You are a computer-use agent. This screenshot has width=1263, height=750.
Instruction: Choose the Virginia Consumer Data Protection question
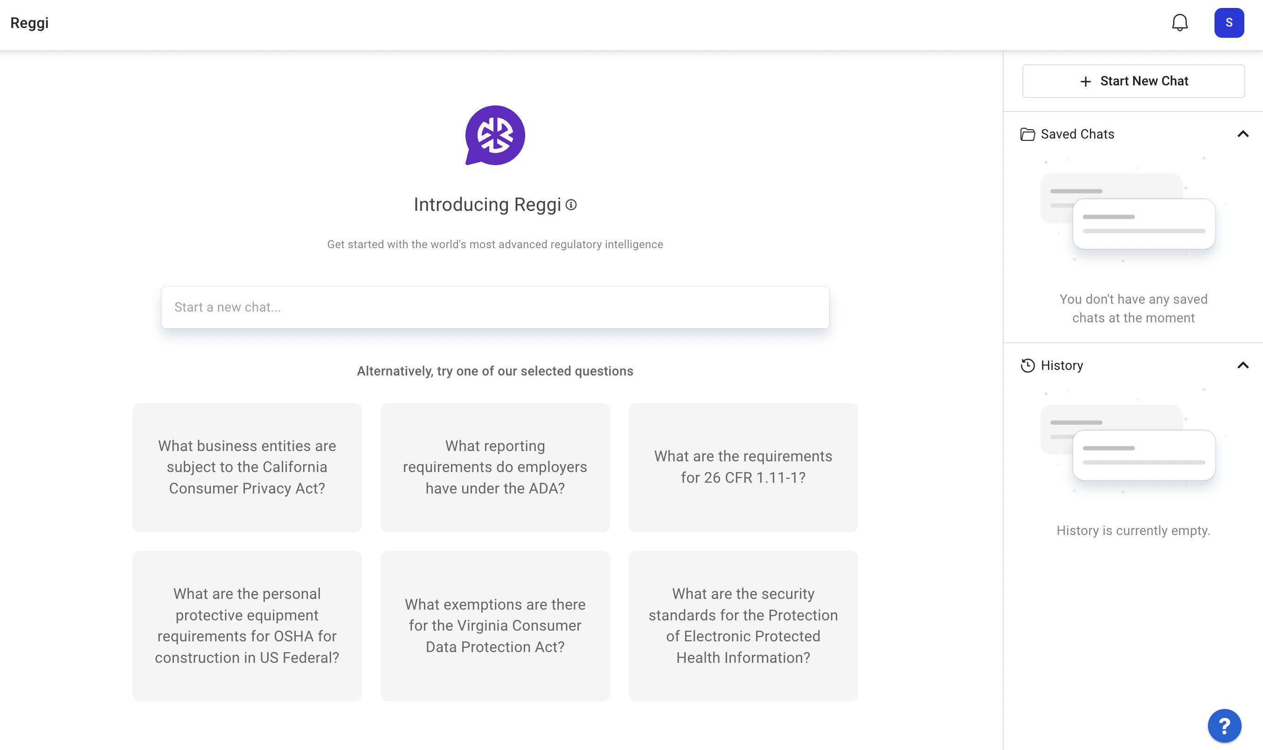point(494,625)
